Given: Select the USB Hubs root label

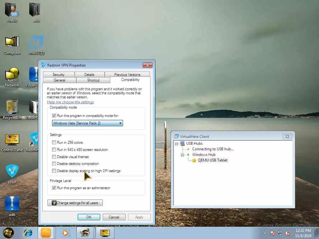Looking at the screenshot, I should tap(194, 143).
